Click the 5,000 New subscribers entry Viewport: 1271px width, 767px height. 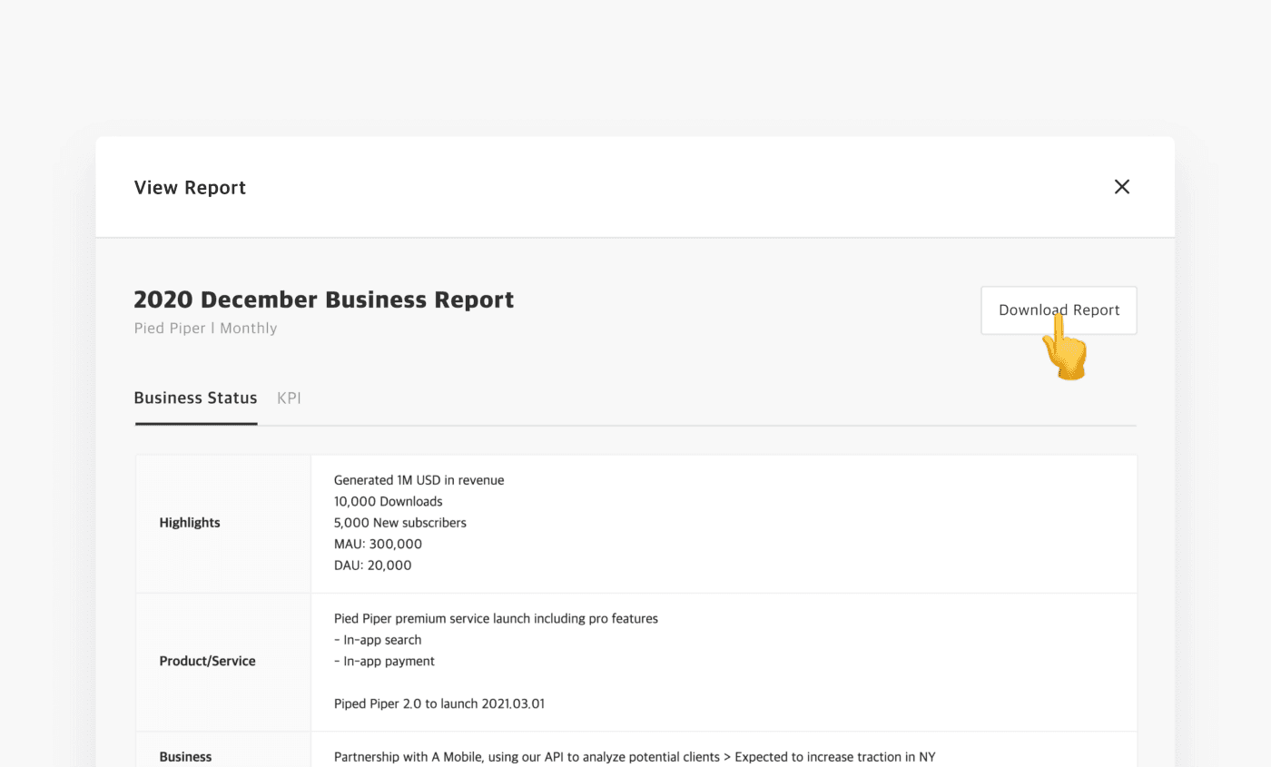[x=399, y=523]
